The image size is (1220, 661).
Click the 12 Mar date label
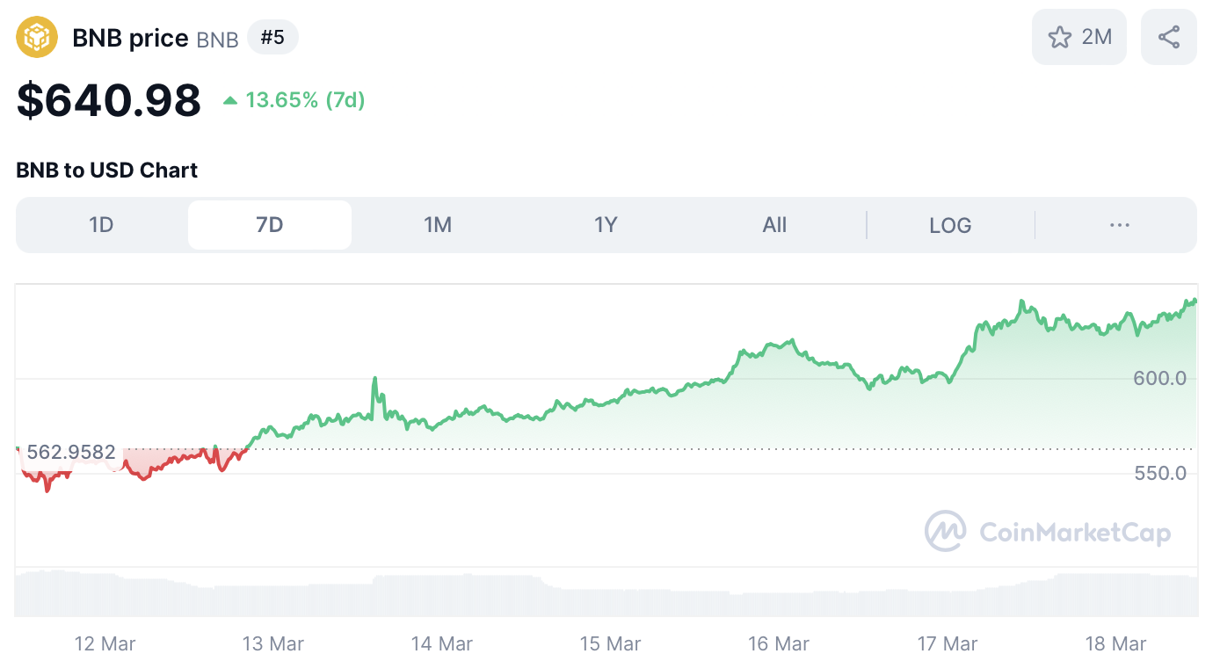coord(105,643)
